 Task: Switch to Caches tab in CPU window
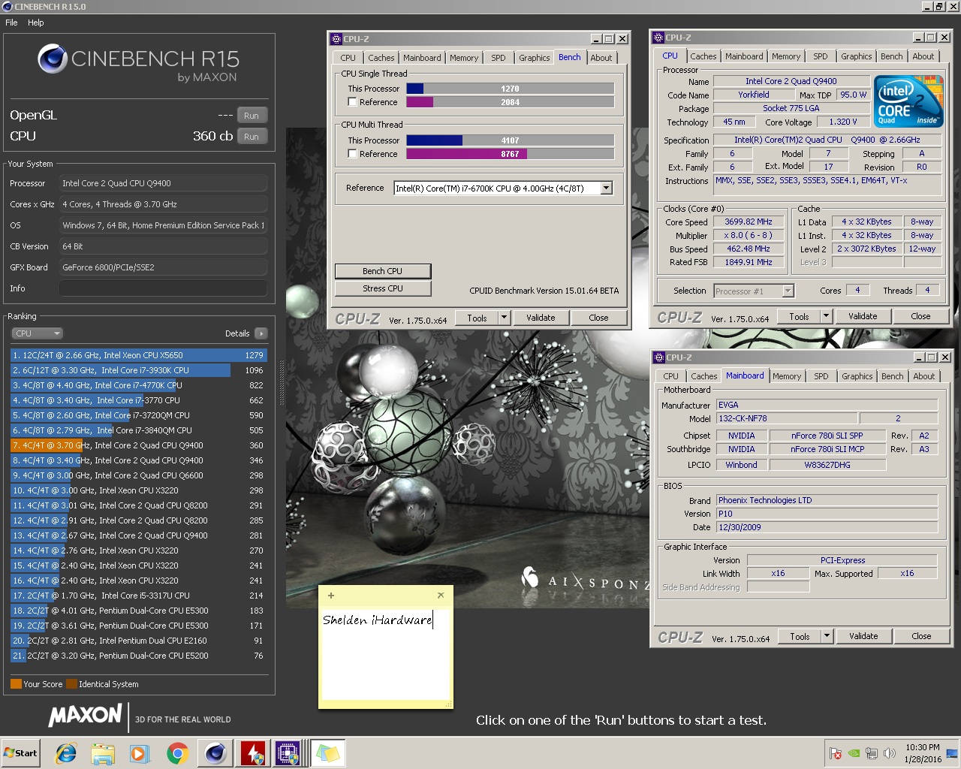[x=703, y=56]
